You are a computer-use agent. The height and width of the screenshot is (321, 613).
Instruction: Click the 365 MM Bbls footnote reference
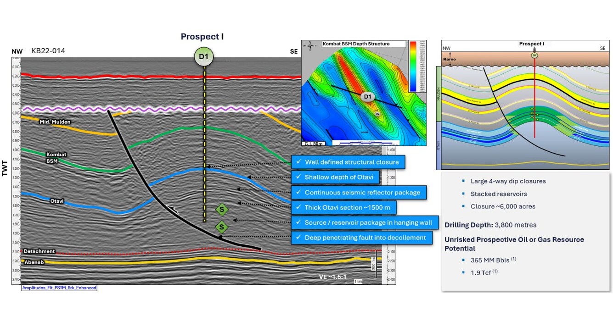(x=513, y=258)
